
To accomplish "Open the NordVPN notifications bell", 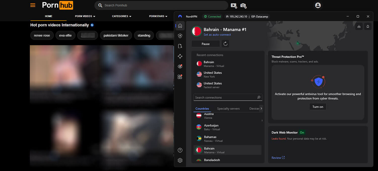I will (x=368, y=26).
